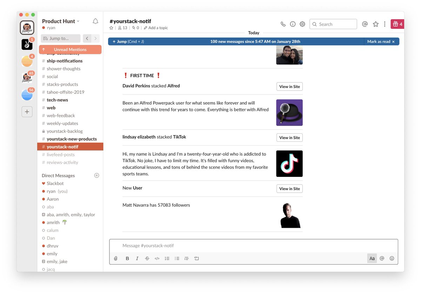Insert code block formatting
This screenshot has width=421, height=294.
pos(196,259)
